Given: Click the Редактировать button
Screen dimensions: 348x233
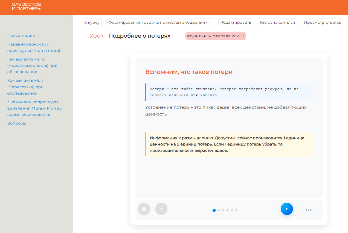Looking at the screenshot, I should point(236,23).
